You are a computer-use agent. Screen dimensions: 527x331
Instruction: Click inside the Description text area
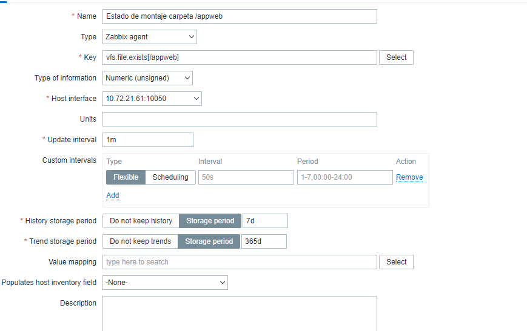(x=240, y=312)
